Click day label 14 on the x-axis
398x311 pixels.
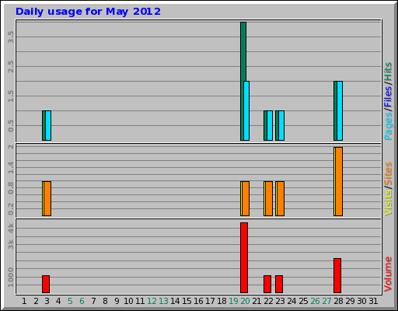(x=175, y=301)
